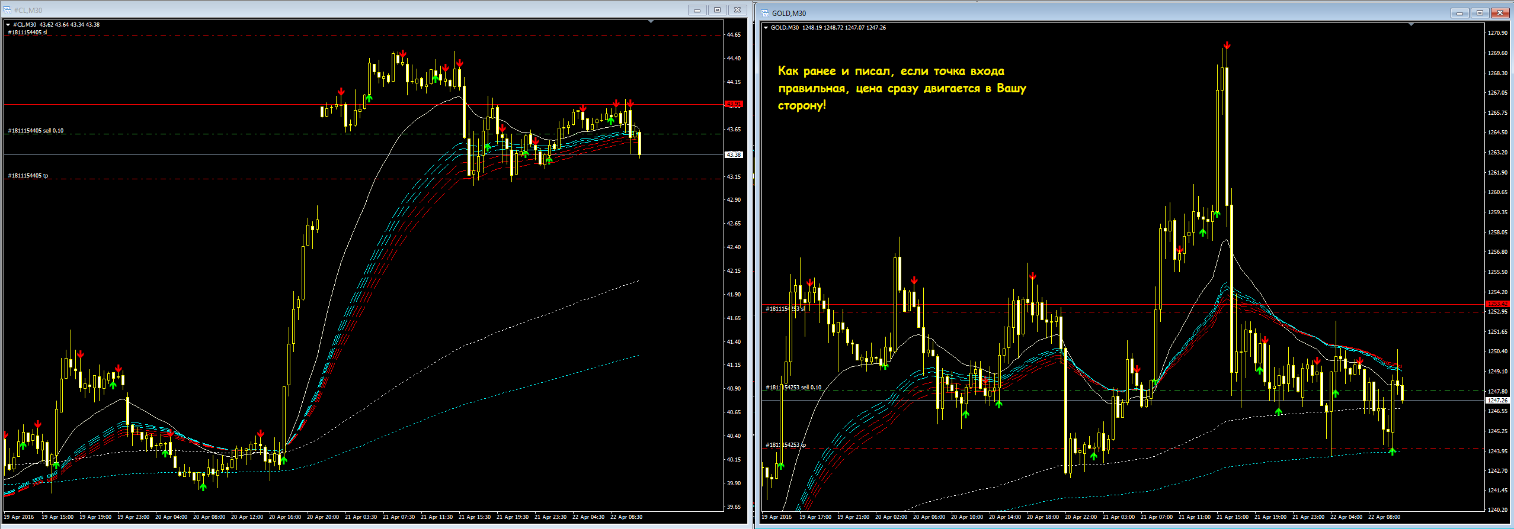Open the GOLD,M30 chart header triangle menu

[766, 28]
